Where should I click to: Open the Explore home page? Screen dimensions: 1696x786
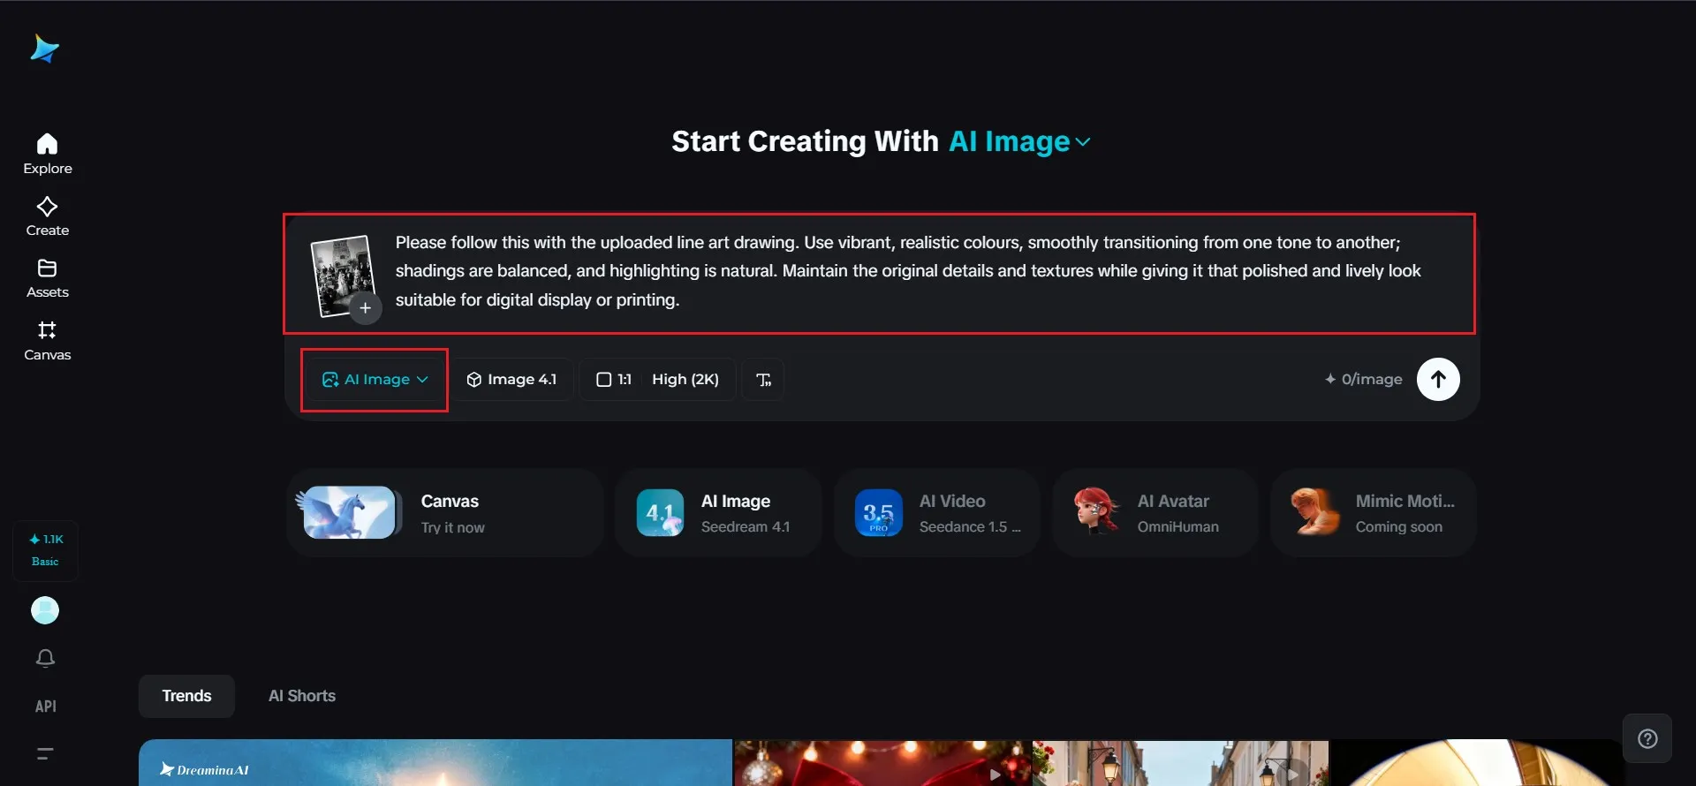pos(48,154)
